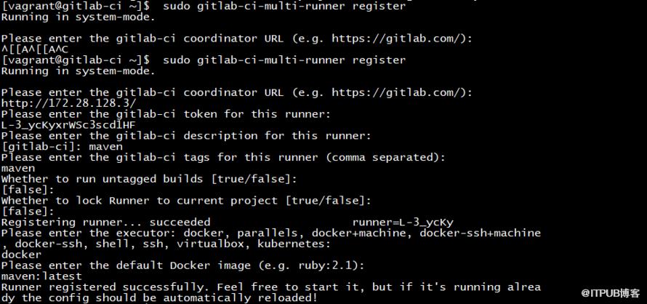Select the token L-3_ycKyxrWSc3scd1HF line
Screen dimensions: 647x304
tap(68, 125)
